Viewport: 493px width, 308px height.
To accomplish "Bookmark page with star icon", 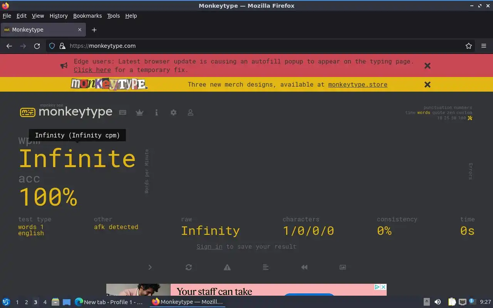I will [469, 46].
